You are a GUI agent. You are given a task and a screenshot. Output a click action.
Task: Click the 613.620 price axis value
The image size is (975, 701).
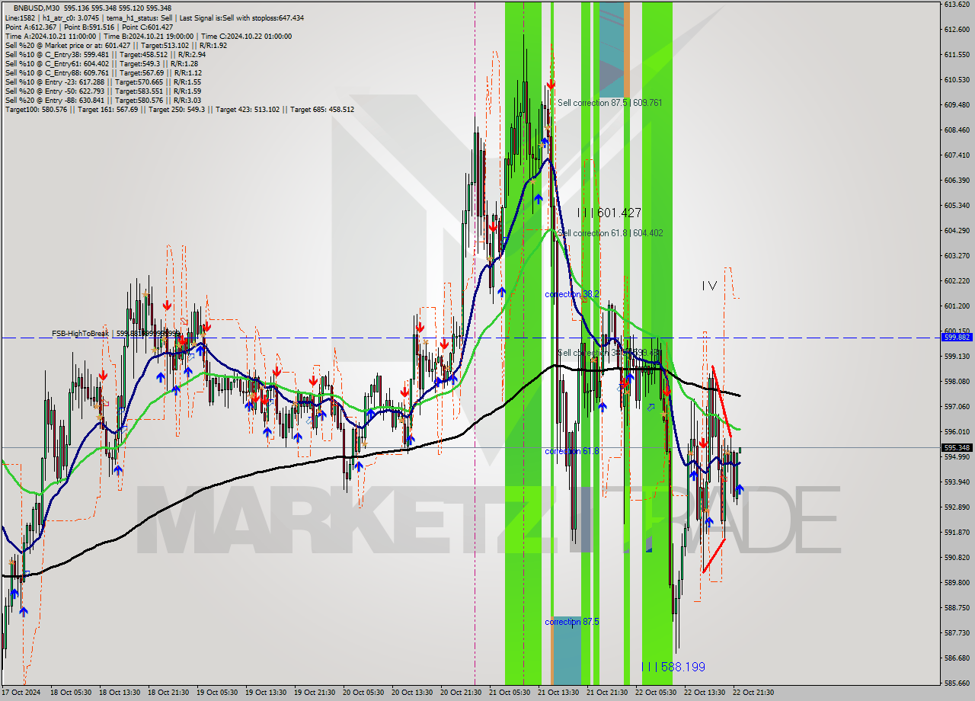[x=957, y=5]
